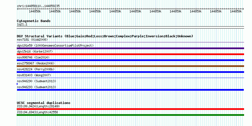
Task: Click the red duplication bar under %ID:99.9424
Action: 130,109
